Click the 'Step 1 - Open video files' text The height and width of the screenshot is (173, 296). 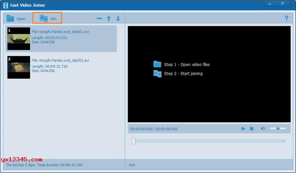[x=187, y=65]
